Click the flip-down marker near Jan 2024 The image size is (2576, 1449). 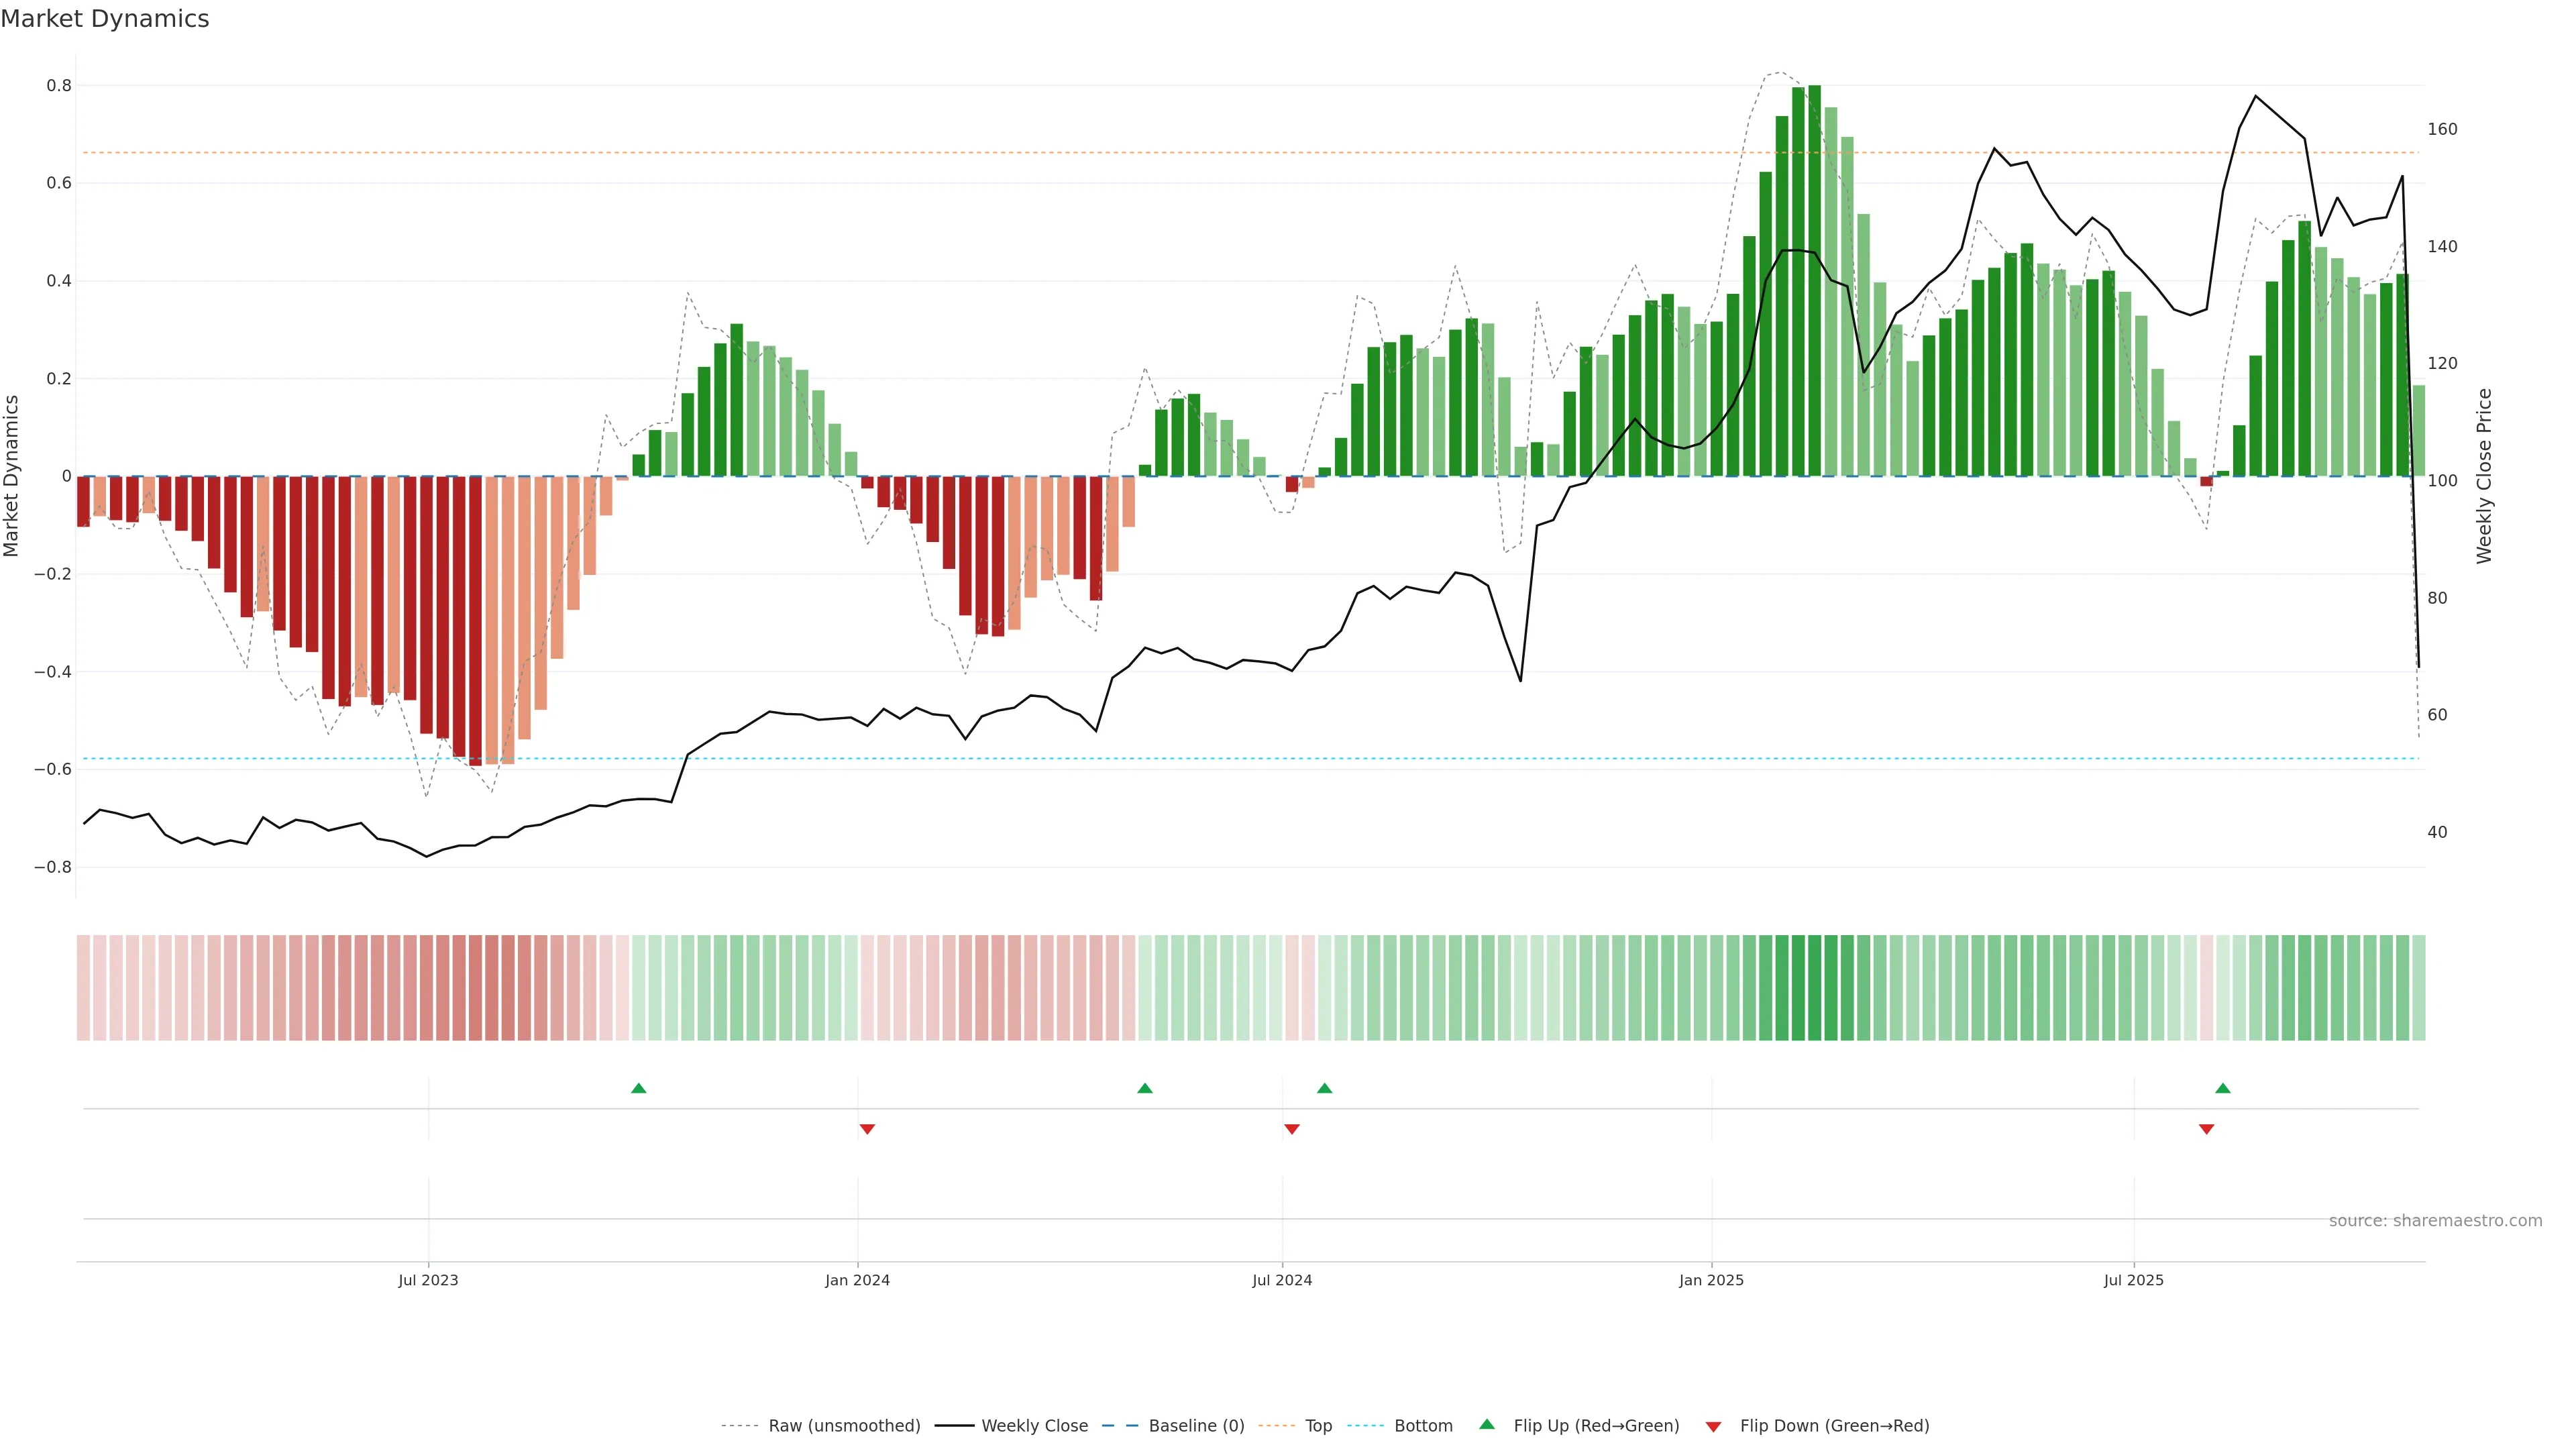[x=867, y=1129]
